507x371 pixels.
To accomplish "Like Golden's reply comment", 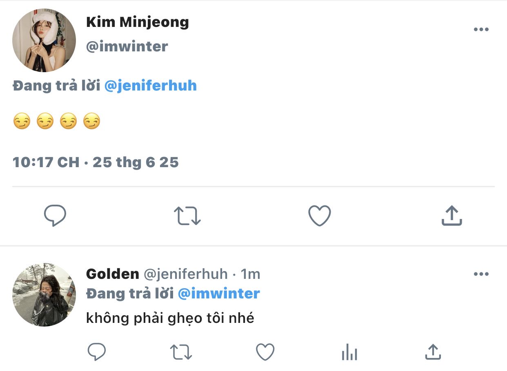I will tap(265, 352).
